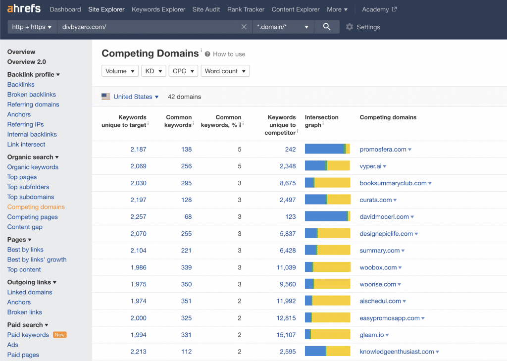Click the How to use help link

coord(229,54)
